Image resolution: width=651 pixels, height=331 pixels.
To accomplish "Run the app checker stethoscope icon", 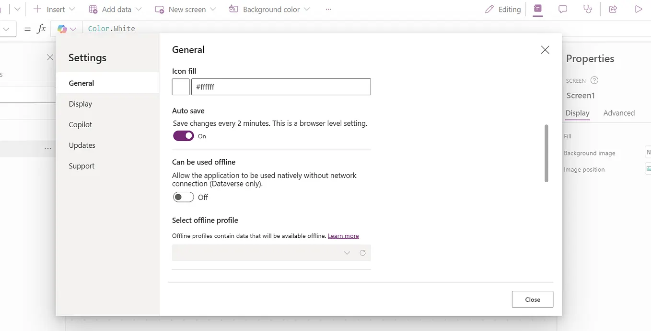I will pos(588,9).
